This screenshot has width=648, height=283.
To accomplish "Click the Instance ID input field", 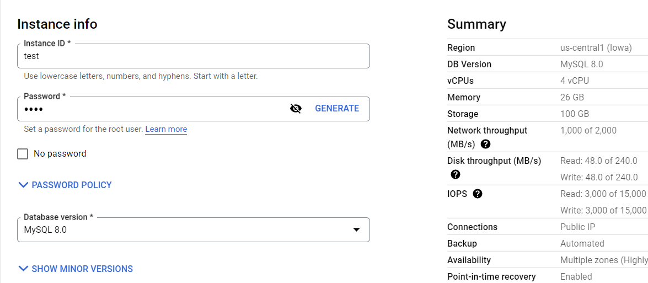I will [x=193, y=56].
